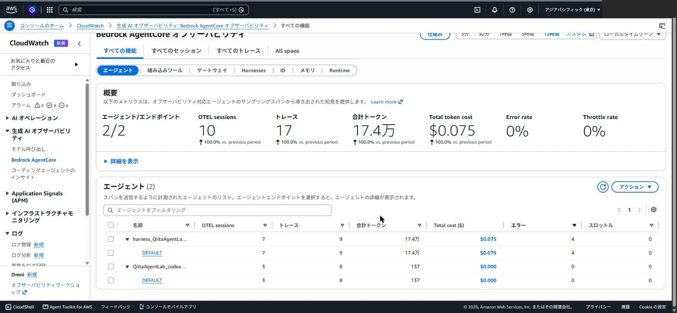This screenshot has height=313, width=677.
Task: Open the notifications bell
Action: pos(495,9)
